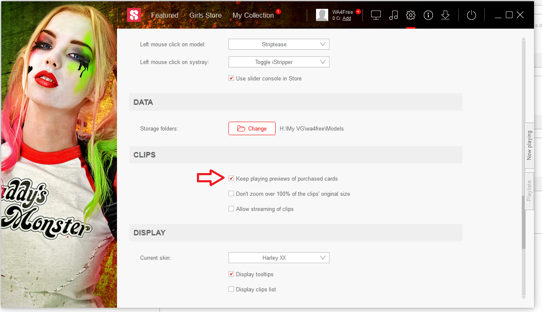
Task: Click the DISPLAY section header
Action: click(x=296, y=233)
